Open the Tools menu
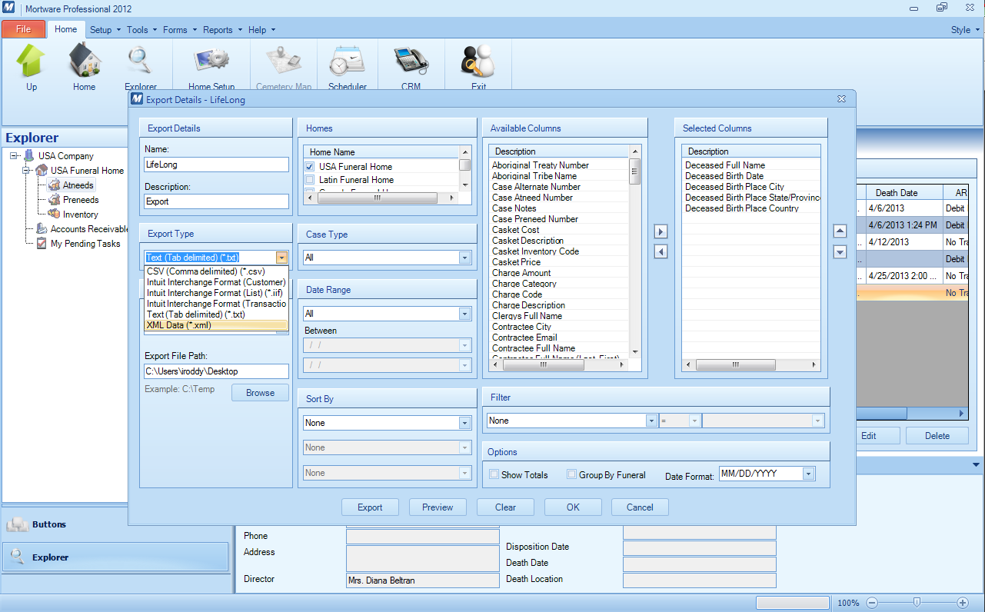The image size is (985, 612). click(141, 30)
